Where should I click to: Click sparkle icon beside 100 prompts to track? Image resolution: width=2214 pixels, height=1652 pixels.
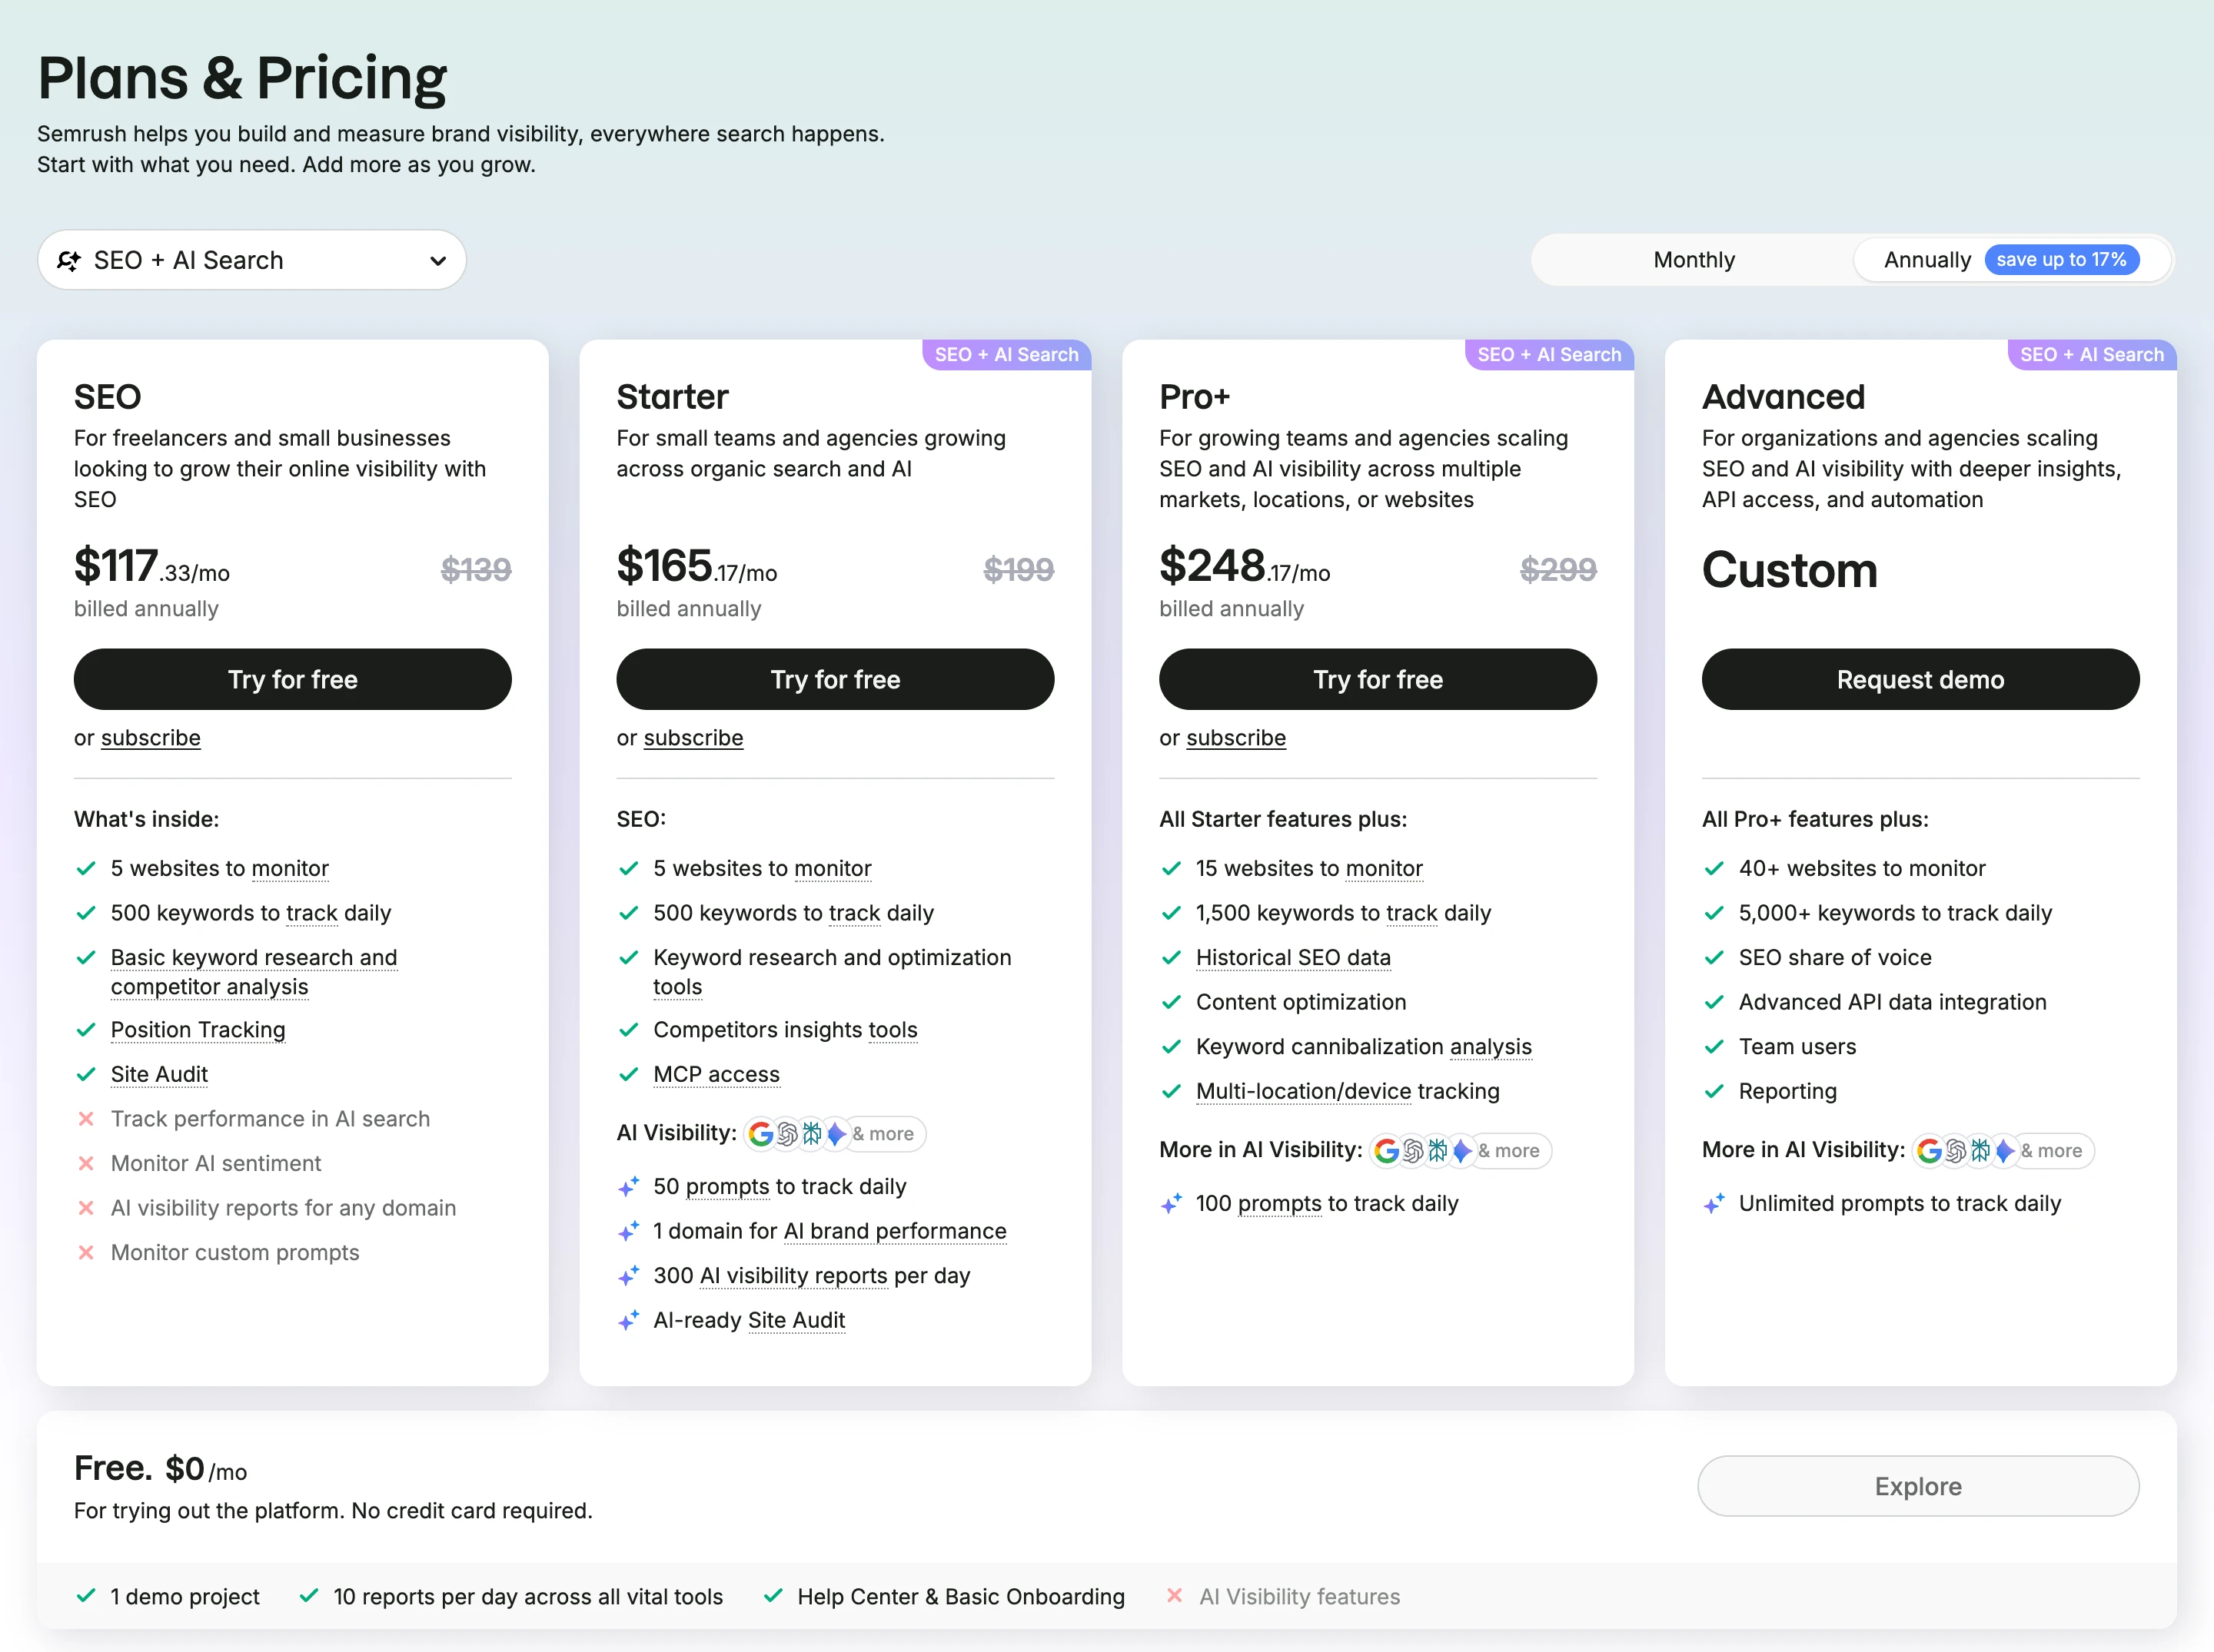[x=1171, y=1204]
